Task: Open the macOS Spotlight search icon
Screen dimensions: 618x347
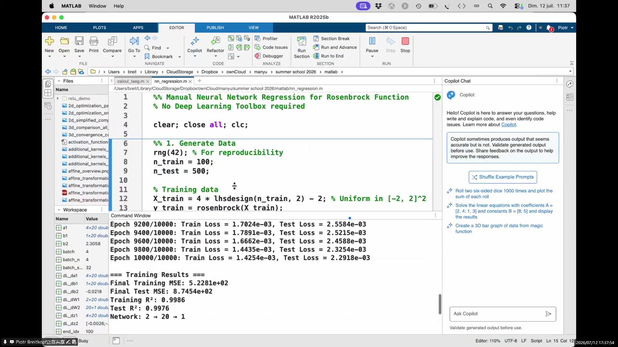Action: (x=490, y=6)
